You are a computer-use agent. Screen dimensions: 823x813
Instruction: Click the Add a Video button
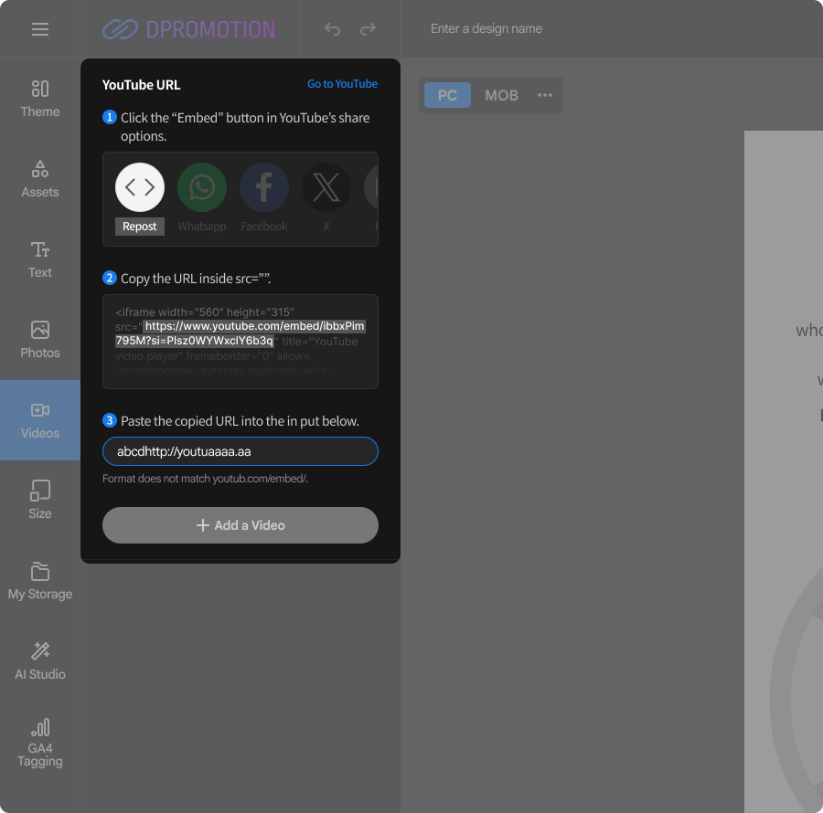click(x=240, y=525)
